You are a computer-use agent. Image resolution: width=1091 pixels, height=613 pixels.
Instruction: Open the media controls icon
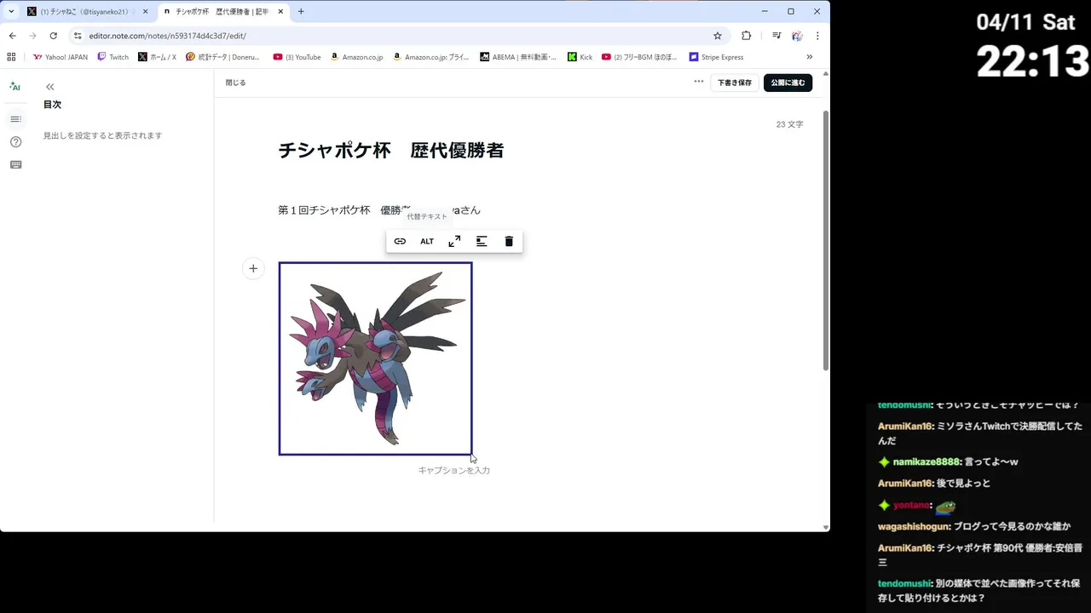tap(776, 36)
